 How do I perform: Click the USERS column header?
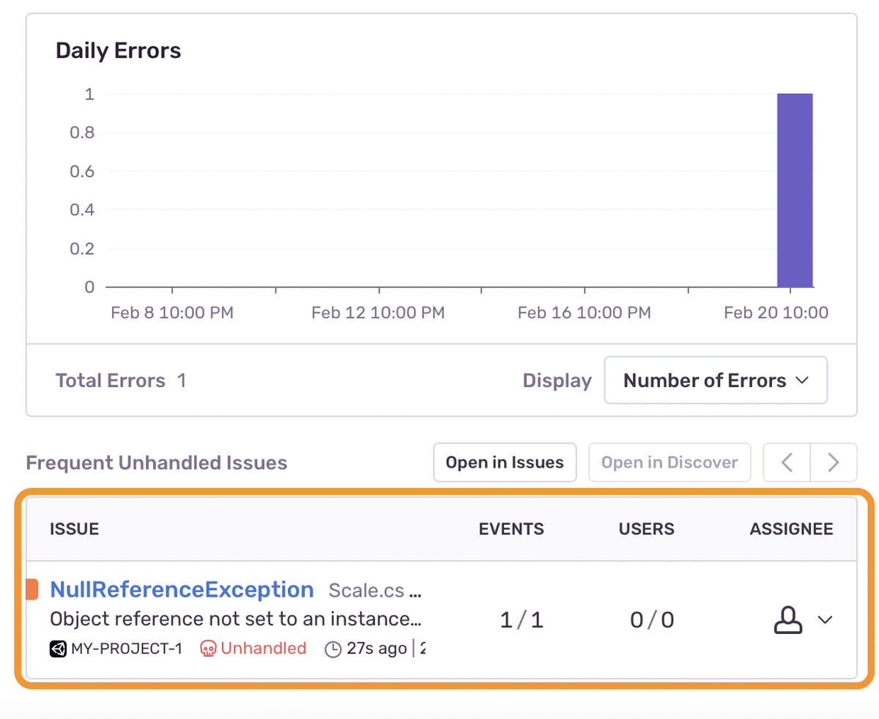(647, 529)
